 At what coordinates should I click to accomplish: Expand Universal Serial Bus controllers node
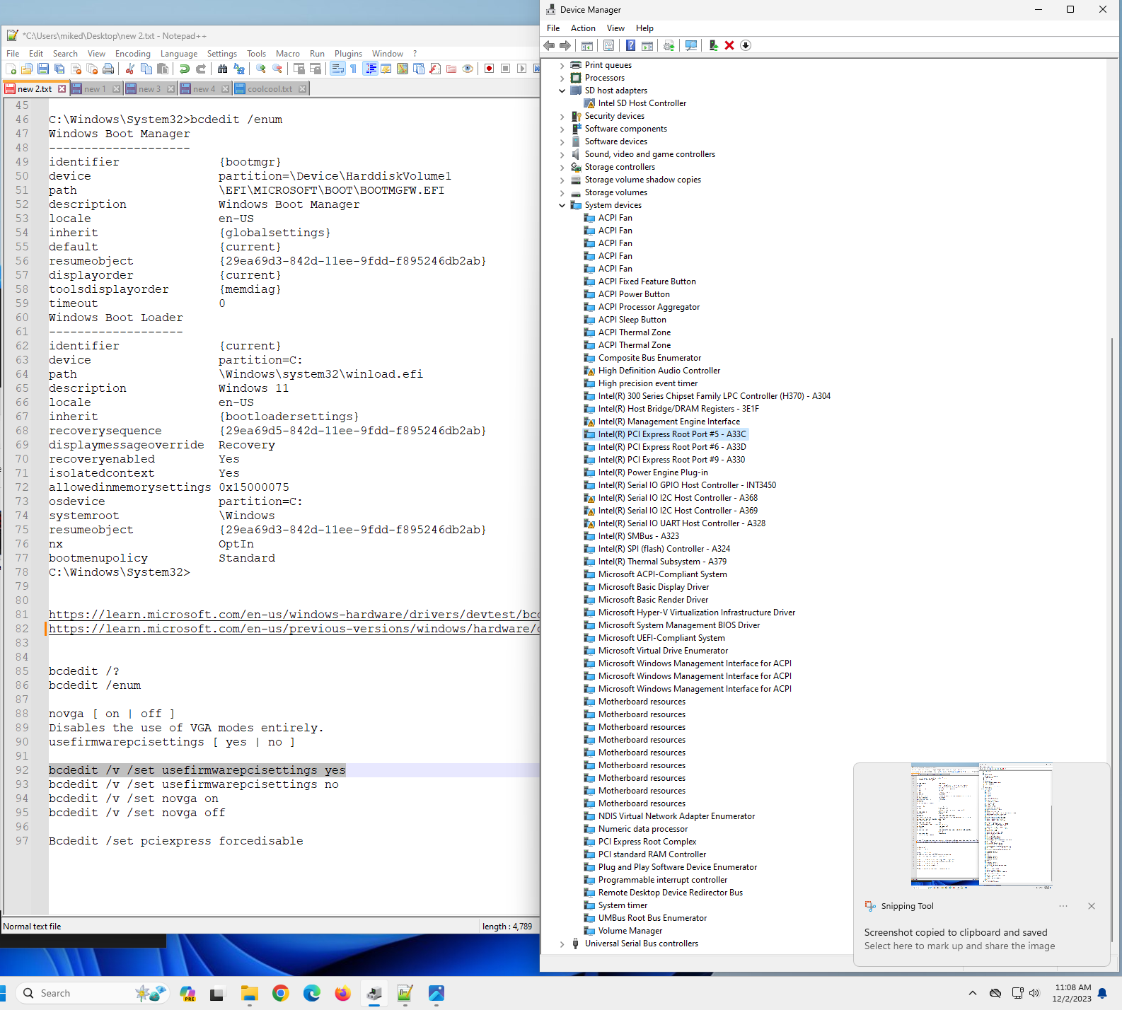[562, 944]
